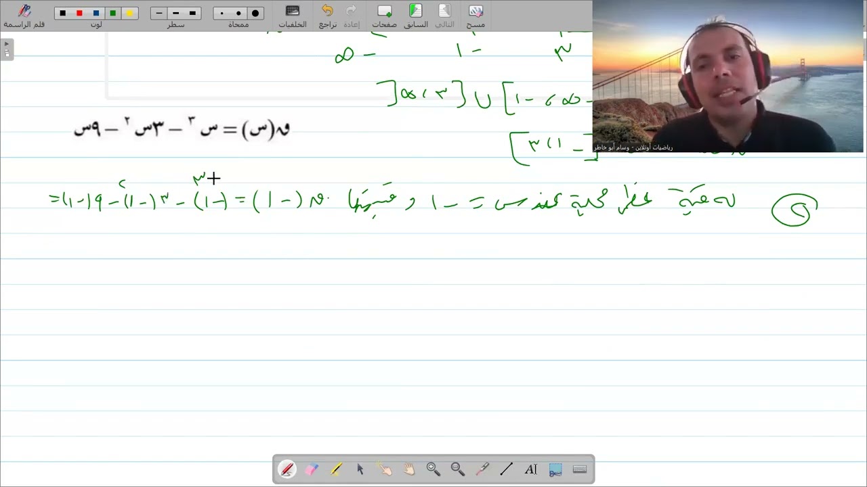The height and width of the screenshot is (487, 867).
Task: Select the pink eraser tool
Action: tap(312, 469)
